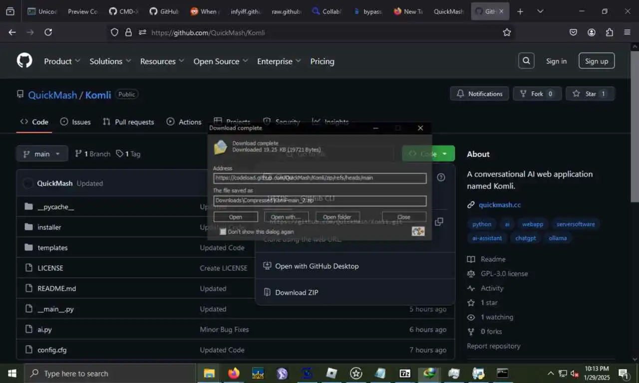Viewport: 639px width, 383px height.
Task: Click the file saved as path field
Action: (320, 200)
